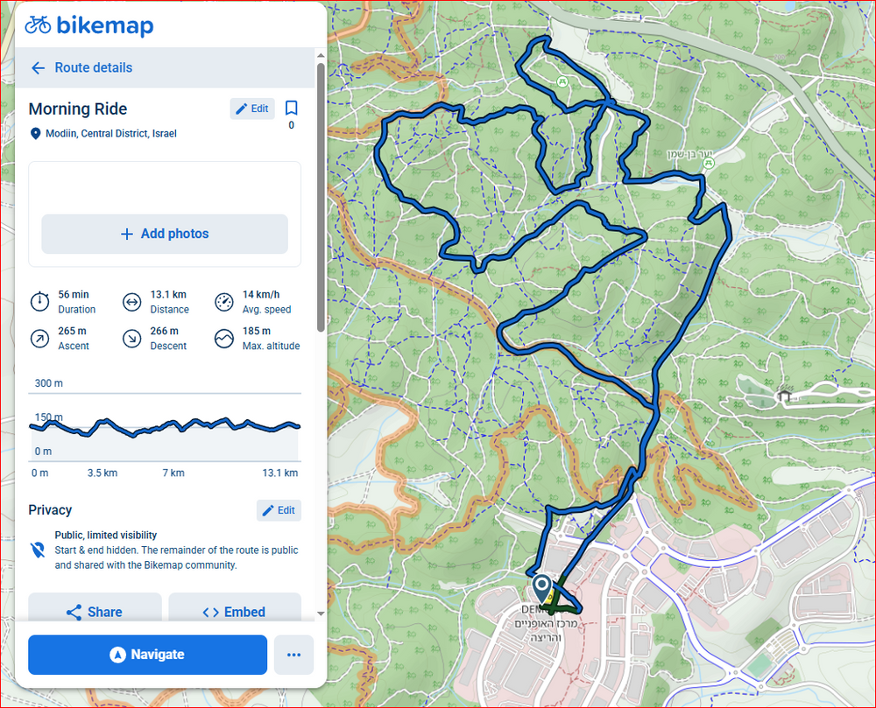The image size is (876, 708).
Task: Click the back arrow beside Route details
Action: (x=38, y=68)
